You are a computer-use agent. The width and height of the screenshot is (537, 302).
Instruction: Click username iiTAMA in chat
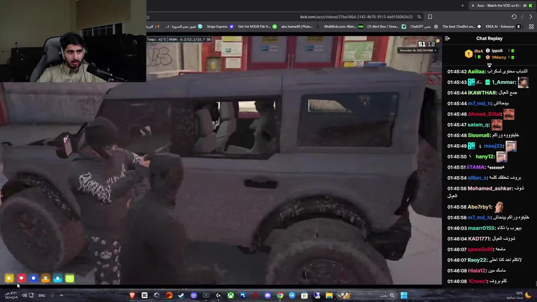pyautogui.click(x=476, y=167)
